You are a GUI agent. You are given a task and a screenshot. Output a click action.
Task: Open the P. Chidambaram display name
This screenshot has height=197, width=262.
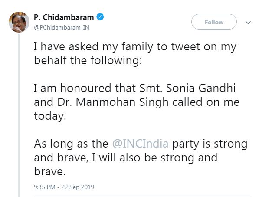pyautogui.click(x=64, y=17)
